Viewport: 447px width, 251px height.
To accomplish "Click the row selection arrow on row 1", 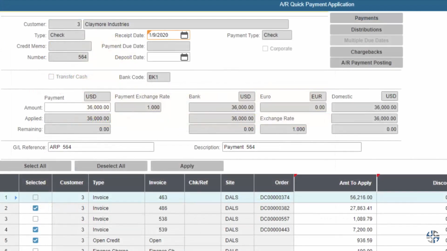I will (16, 197).
